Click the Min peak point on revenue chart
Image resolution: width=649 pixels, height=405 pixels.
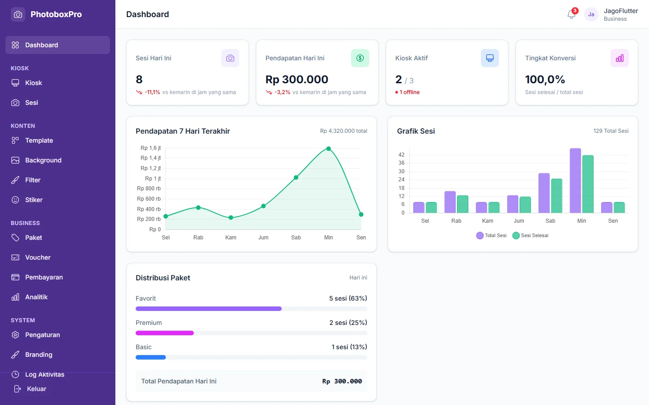(329, 148)
